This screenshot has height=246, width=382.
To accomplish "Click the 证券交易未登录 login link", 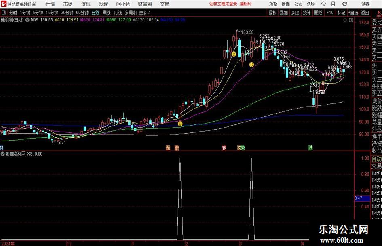I will point(223,4).
